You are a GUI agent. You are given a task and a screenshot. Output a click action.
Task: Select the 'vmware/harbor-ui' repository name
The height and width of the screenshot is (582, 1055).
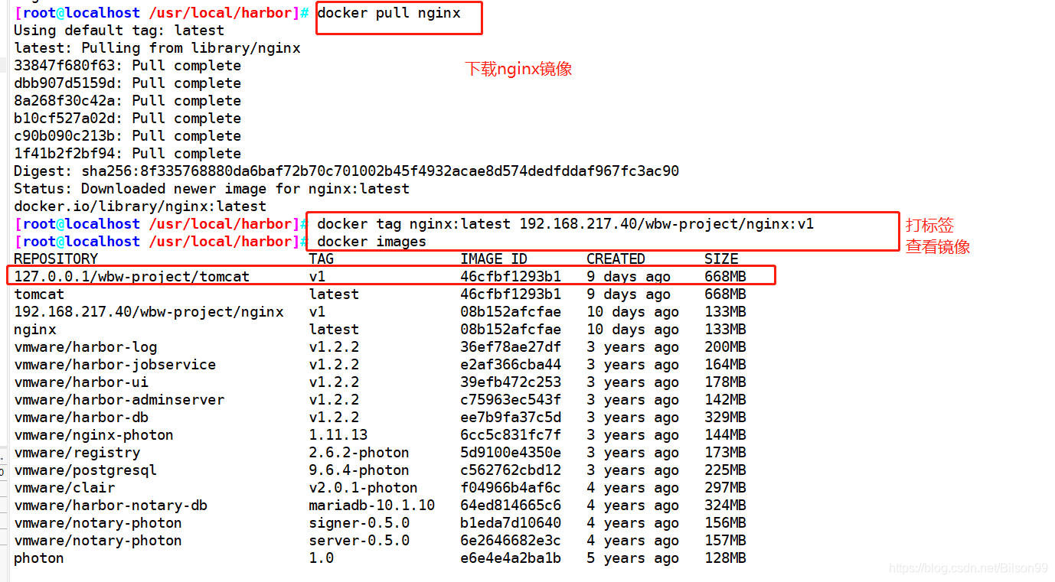click(x=81, y=382)
